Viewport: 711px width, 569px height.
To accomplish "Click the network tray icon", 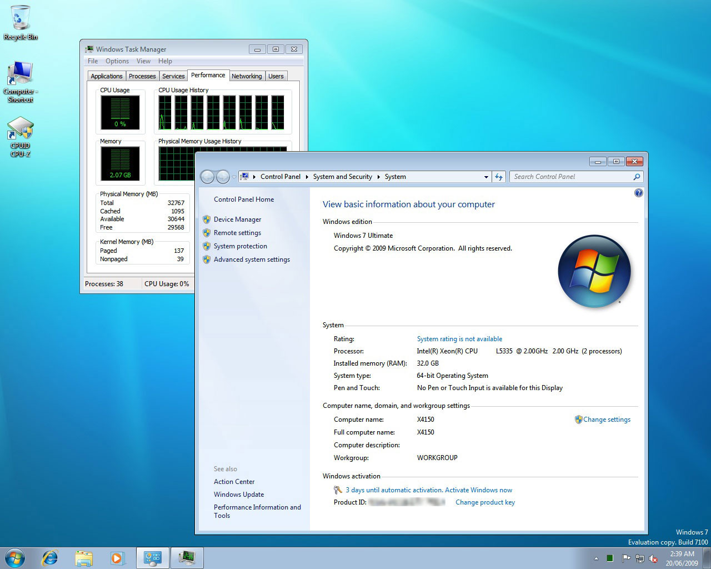I will [x=640, y=558].
